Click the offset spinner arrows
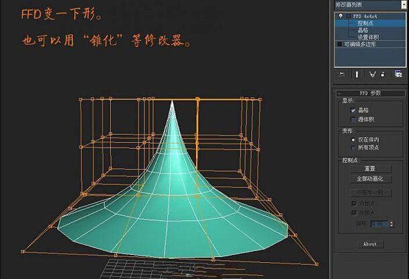The width and height of the screenshot is (409, 279). pos(392,224)
